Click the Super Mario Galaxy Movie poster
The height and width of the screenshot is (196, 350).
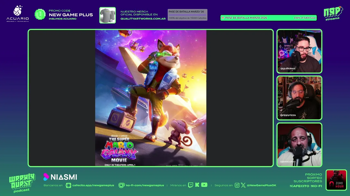(151, 98)
